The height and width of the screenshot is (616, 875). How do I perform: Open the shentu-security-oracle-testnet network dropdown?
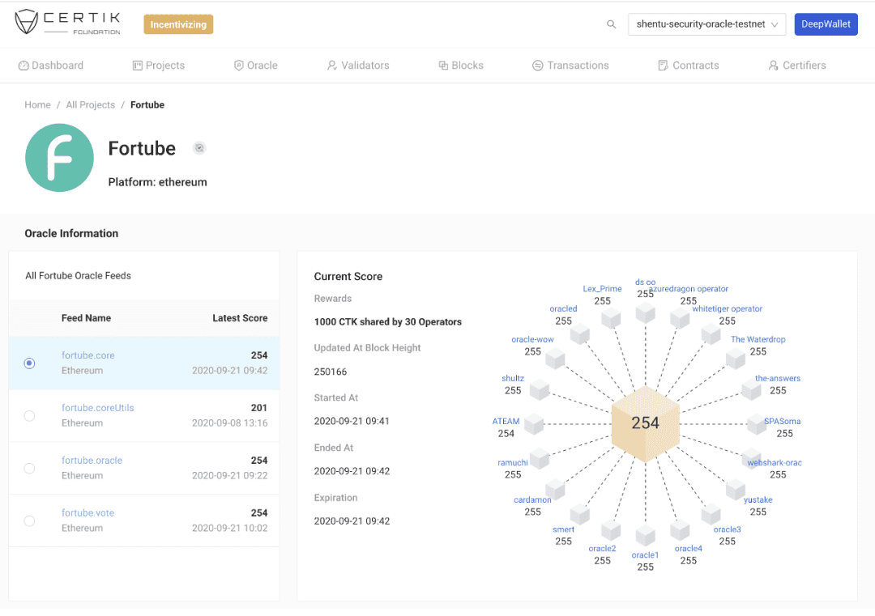tap(706, 24)
